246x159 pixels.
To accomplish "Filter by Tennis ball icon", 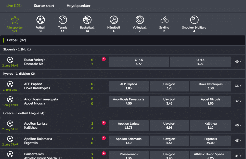I will tap(63, 20).
